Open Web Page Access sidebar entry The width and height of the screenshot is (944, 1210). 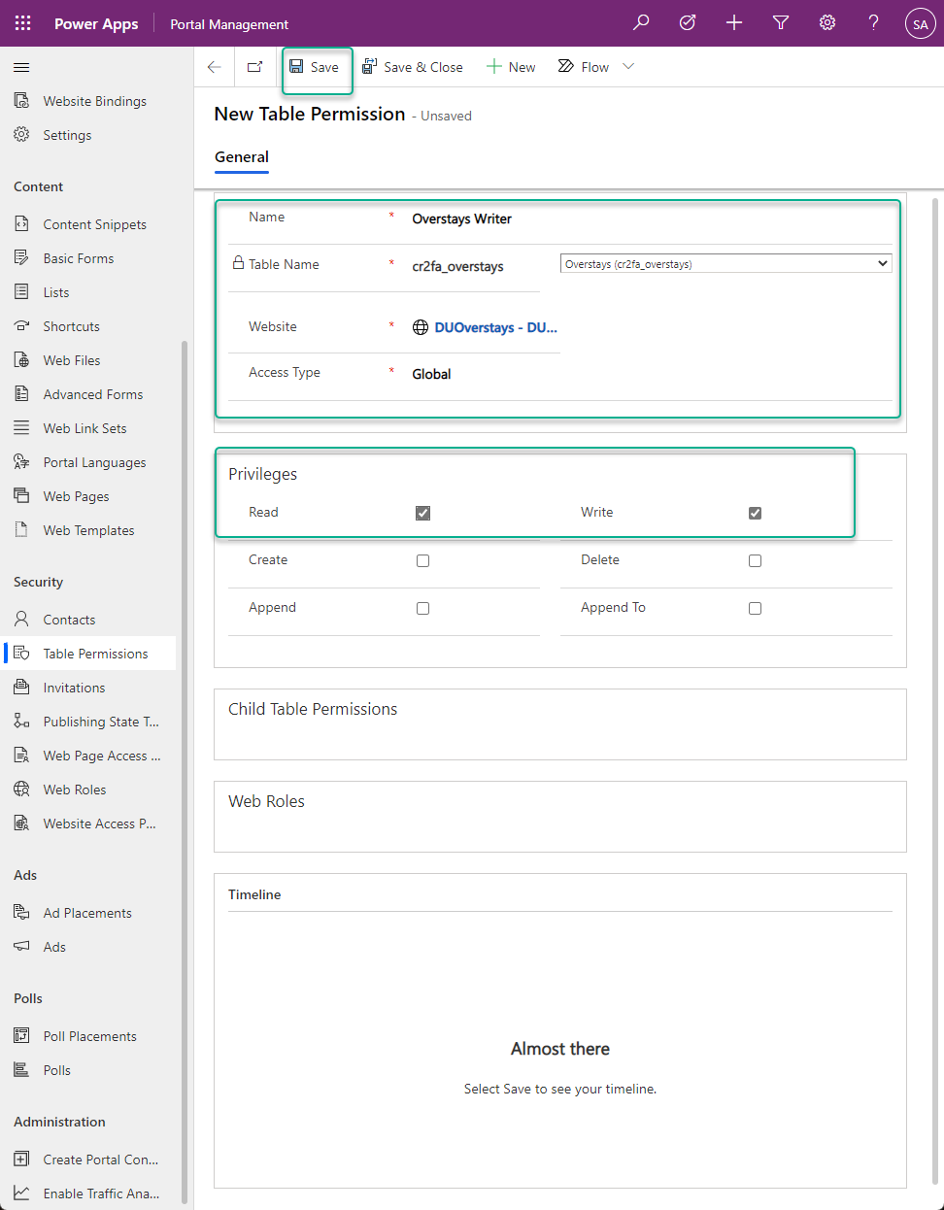101,756
